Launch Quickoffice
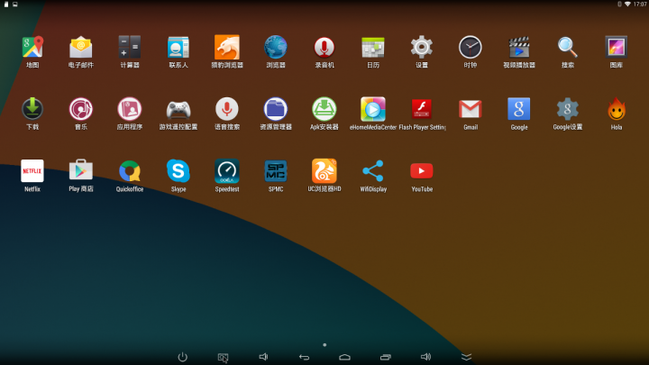The image size is (649, 365). coord(130,171)
